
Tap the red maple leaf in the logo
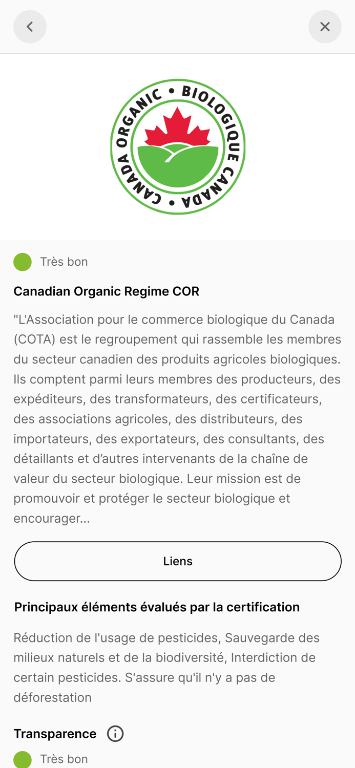(177, 126)
